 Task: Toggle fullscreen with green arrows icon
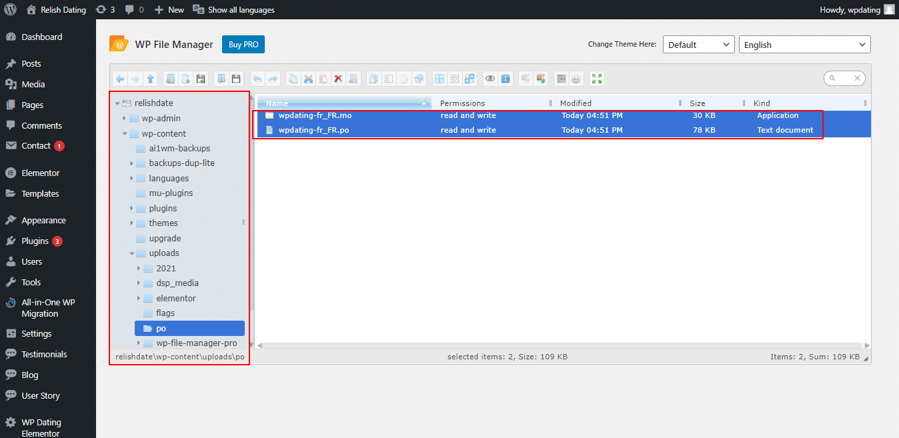tap(597, 79)
